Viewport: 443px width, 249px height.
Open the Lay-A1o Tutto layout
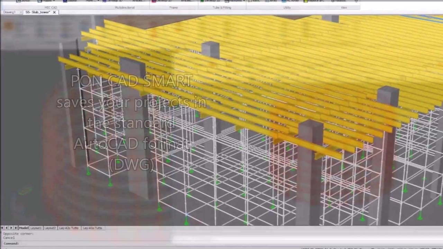point(92,228)
